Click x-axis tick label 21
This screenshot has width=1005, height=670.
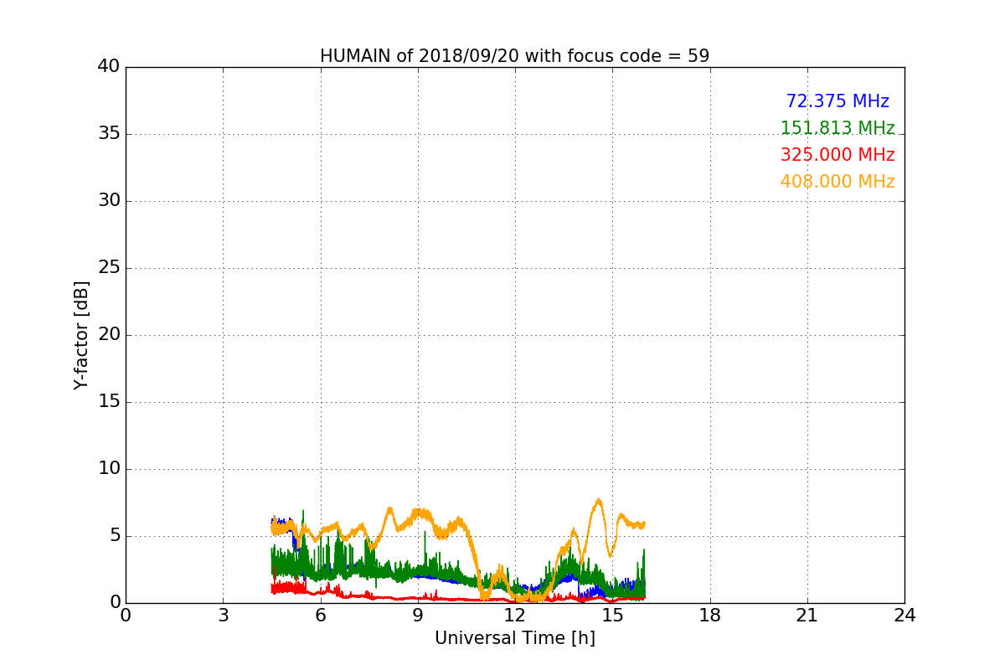coord(807,616)
